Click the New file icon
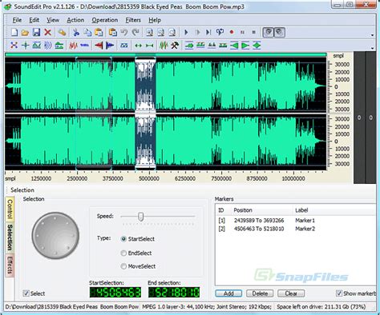Screen dimensions: 380x315 coord(14,33)
